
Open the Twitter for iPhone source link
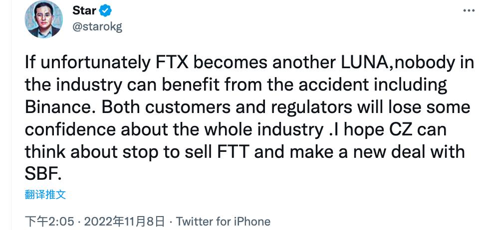coord(224,221)
